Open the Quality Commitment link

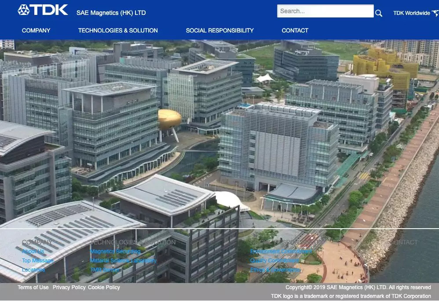(274, 261)
